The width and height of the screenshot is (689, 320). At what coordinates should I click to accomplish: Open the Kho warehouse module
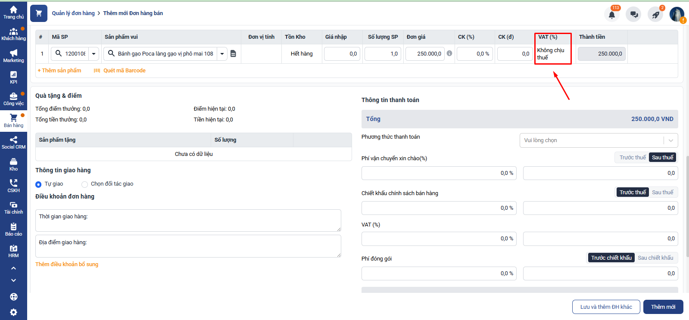pyautogui.click(x=13, y=164)
